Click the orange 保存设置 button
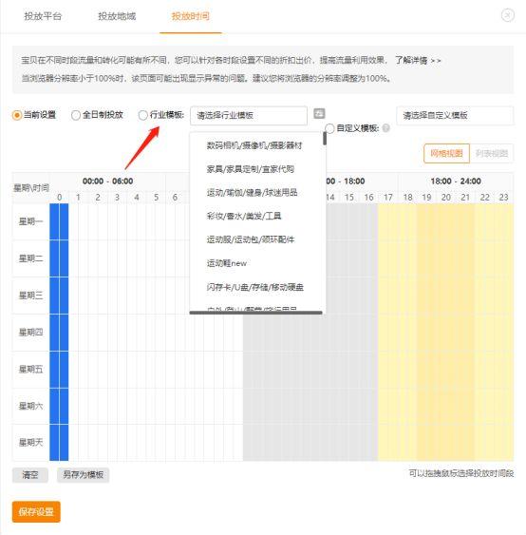Viewport: 526px width, 535px height. [x=36, y=511]
